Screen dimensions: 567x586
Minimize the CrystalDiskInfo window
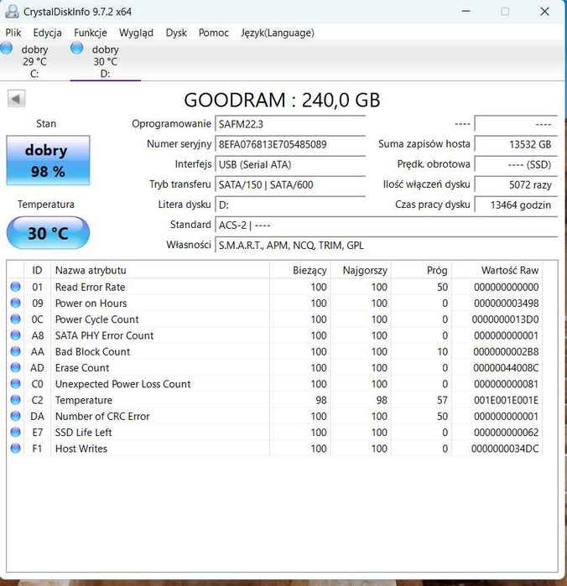click(466, 11)
